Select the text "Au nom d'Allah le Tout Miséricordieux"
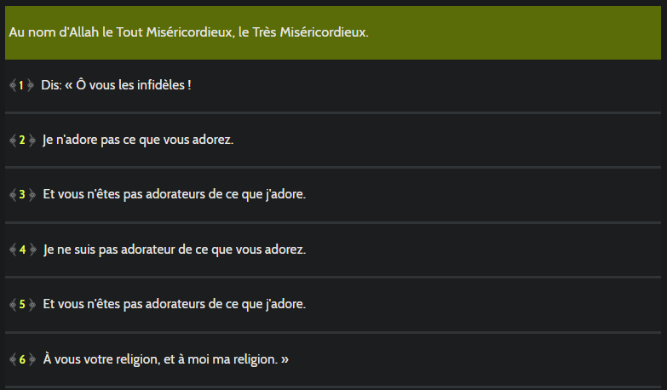 (x=127, y=32)
